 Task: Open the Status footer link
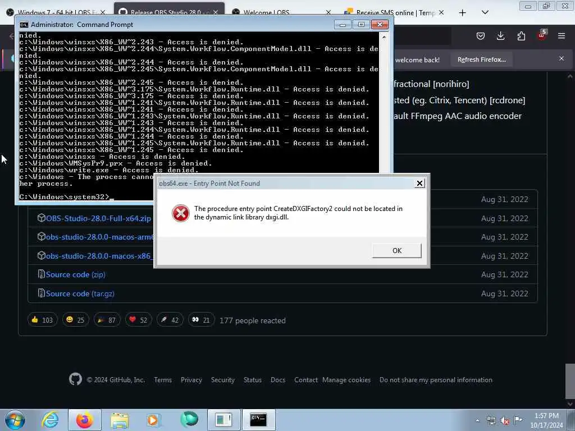(x=253, y=380)
